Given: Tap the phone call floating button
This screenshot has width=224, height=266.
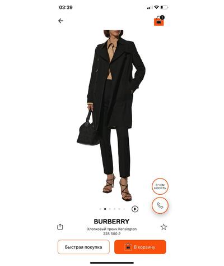Looking at the screenshot, I should coord(160,205).
